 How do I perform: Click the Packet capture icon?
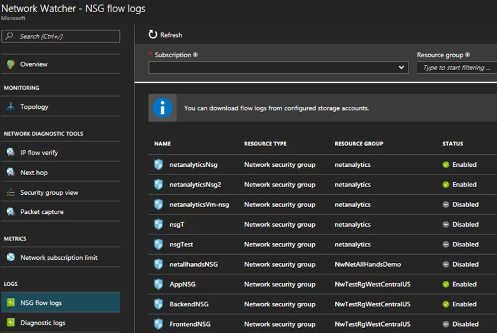(10, 211)
